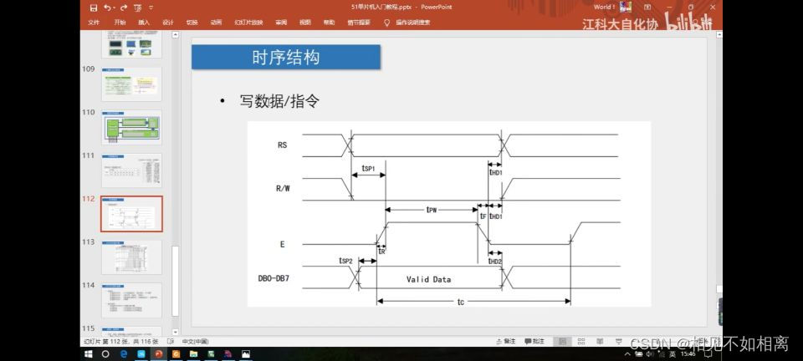The image size is (803, 361).
Task: Click the Redo arrow icon
Action: [124, 8]
